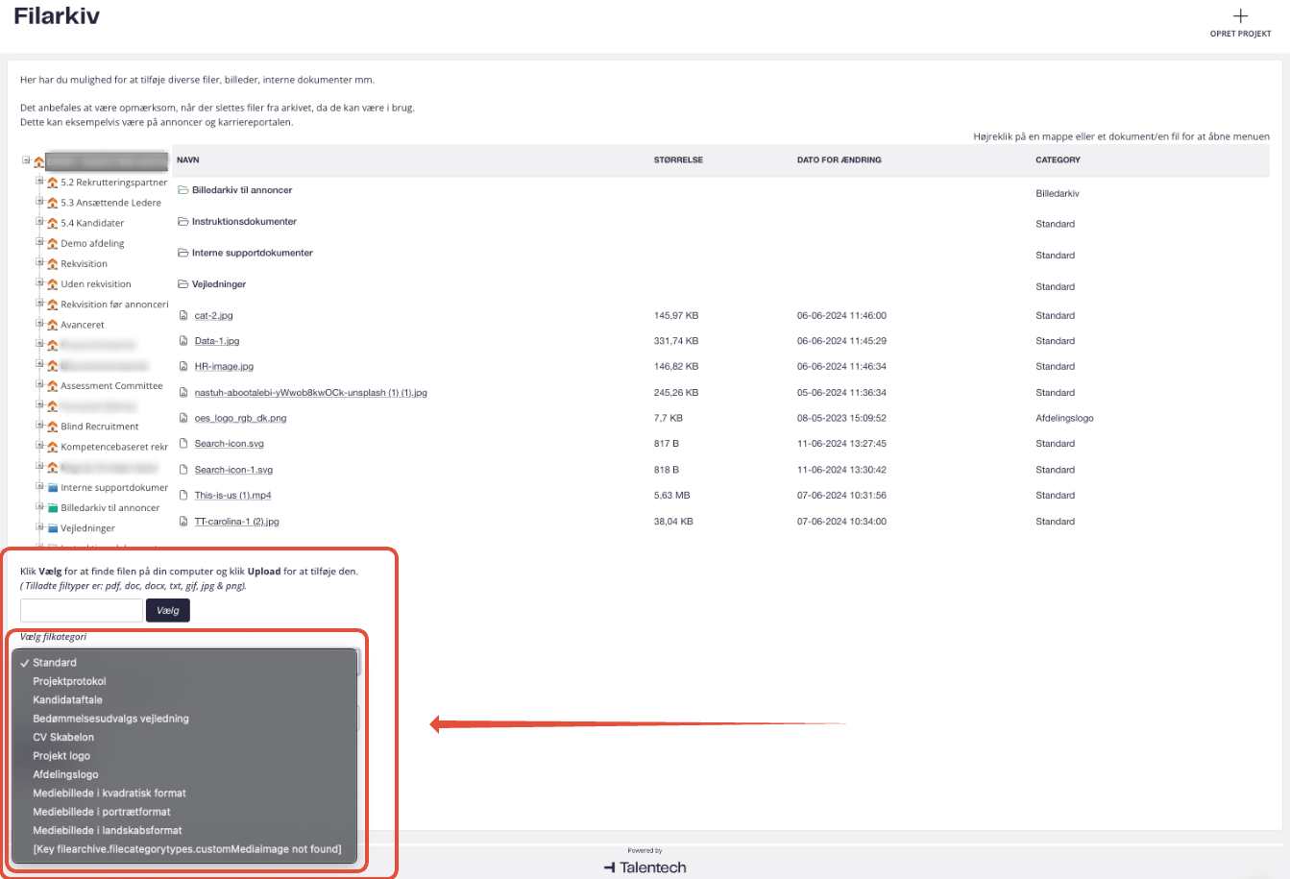The image size is (1290, 879).
Task: Click house icon beside Assessment Committee
Action: [53, 386]
